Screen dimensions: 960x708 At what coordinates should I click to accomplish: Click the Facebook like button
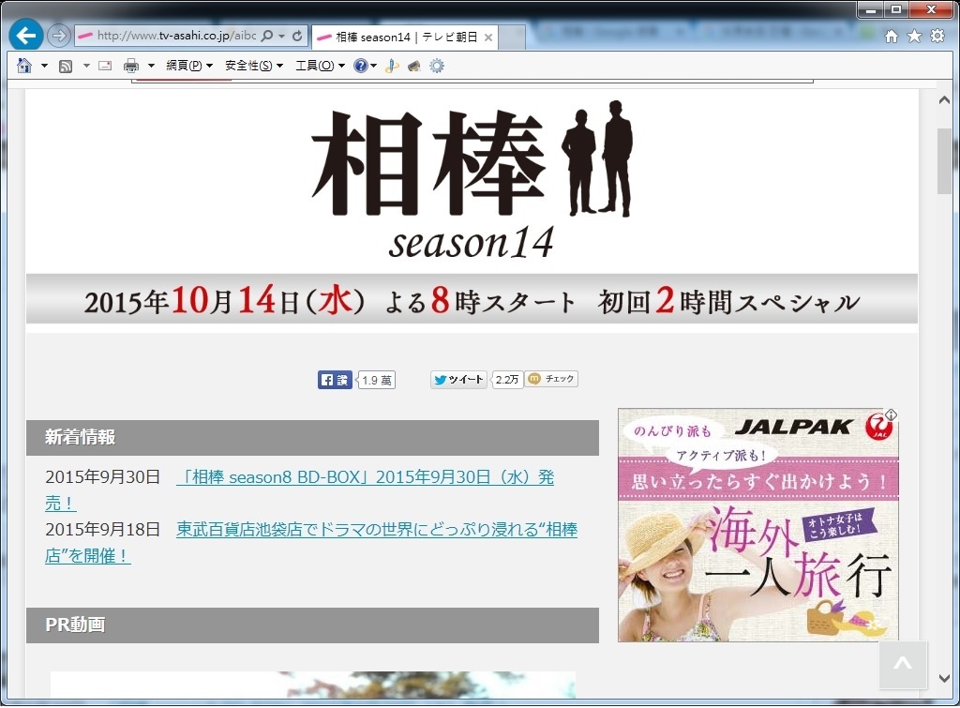pyautogui.click(x=335, y=380)
